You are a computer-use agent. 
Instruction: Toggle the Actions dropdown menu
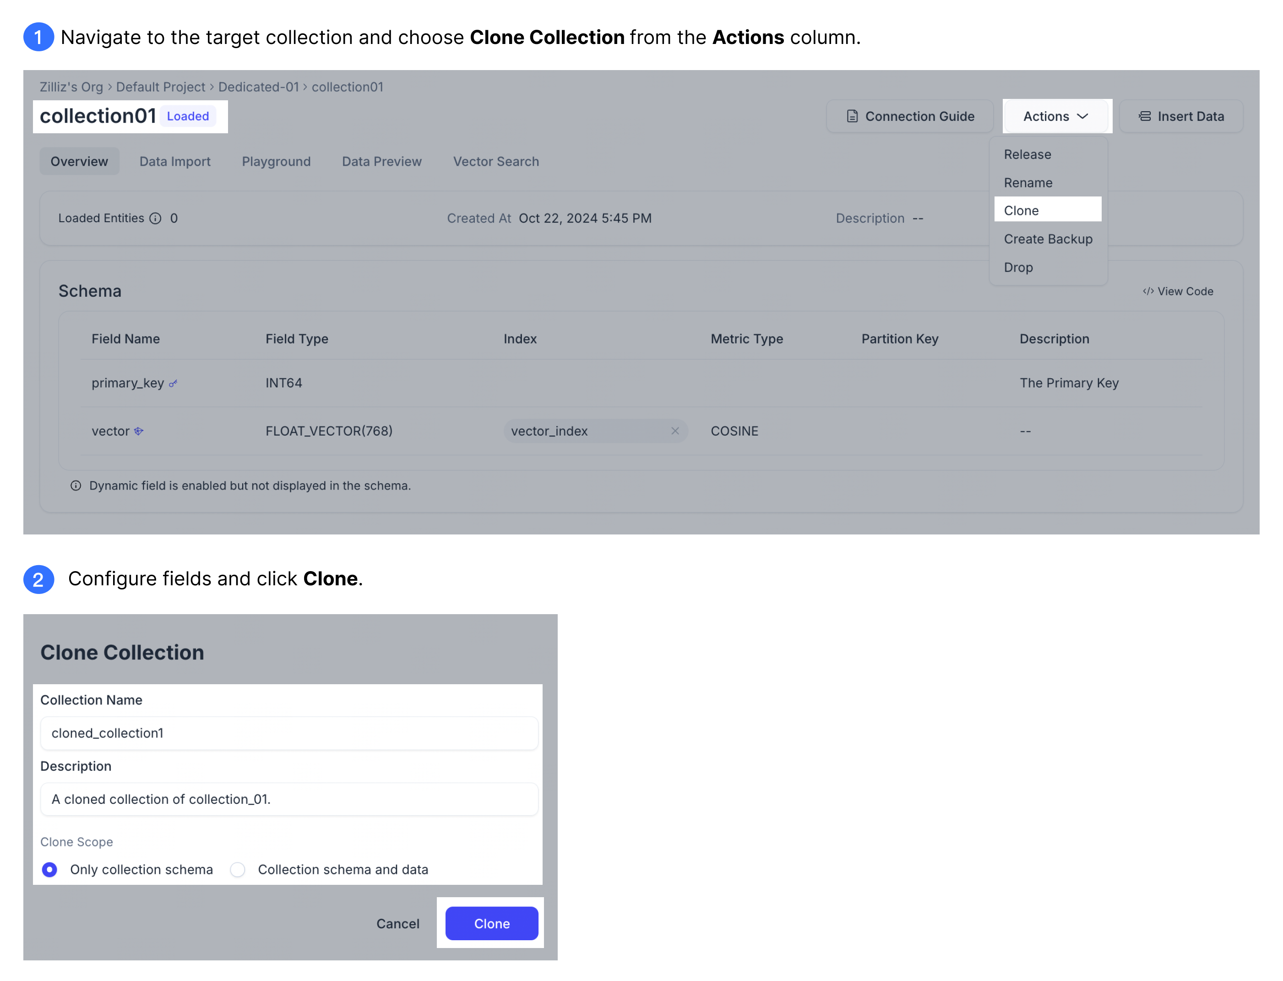click(x=1055, y=115)
